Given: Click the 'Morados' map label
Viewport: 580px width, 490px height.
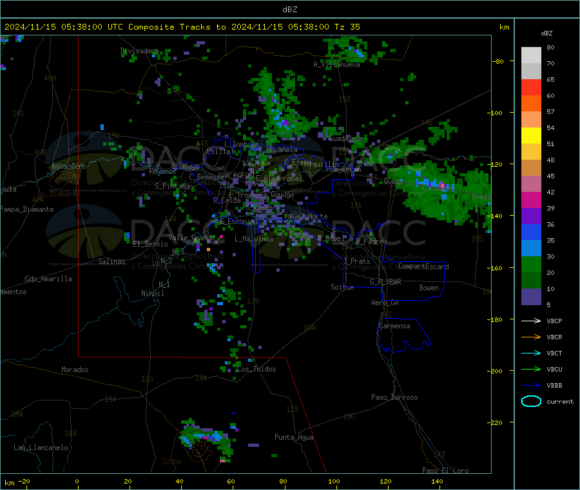Looking at the screenshot, I should [x=75, y=370].
